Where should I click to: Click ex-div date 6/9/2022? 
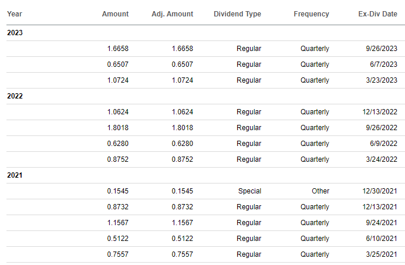click(383, 144)
